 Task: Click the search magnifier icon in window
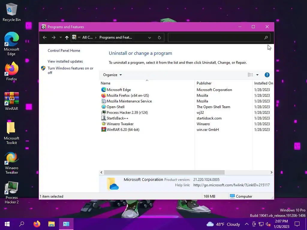point(266,37)
